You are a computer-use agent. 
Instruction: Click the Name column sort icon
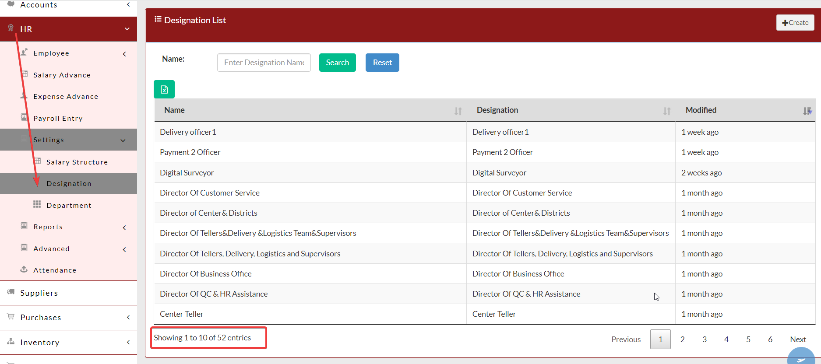click(458, 111)
